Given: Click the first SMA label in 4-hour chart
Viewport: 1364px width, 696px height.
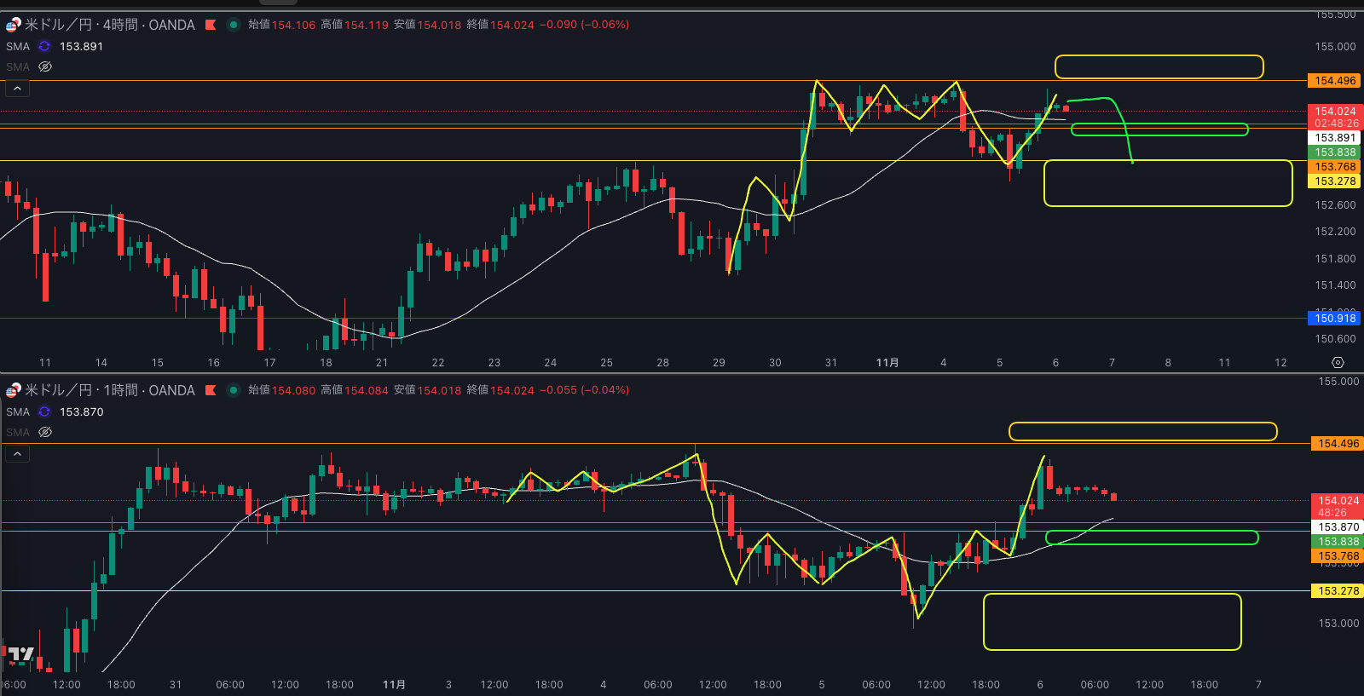Looking at the screenshot, I should 18,46.
